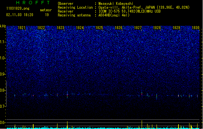Viewport: 203px width, 129px height.
Task: Click the 1826 time marker
Action: coord(118,28)
